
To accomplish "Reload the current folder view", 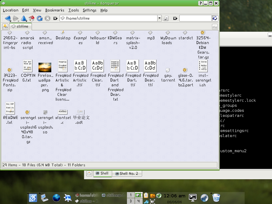I will [40, 18].
